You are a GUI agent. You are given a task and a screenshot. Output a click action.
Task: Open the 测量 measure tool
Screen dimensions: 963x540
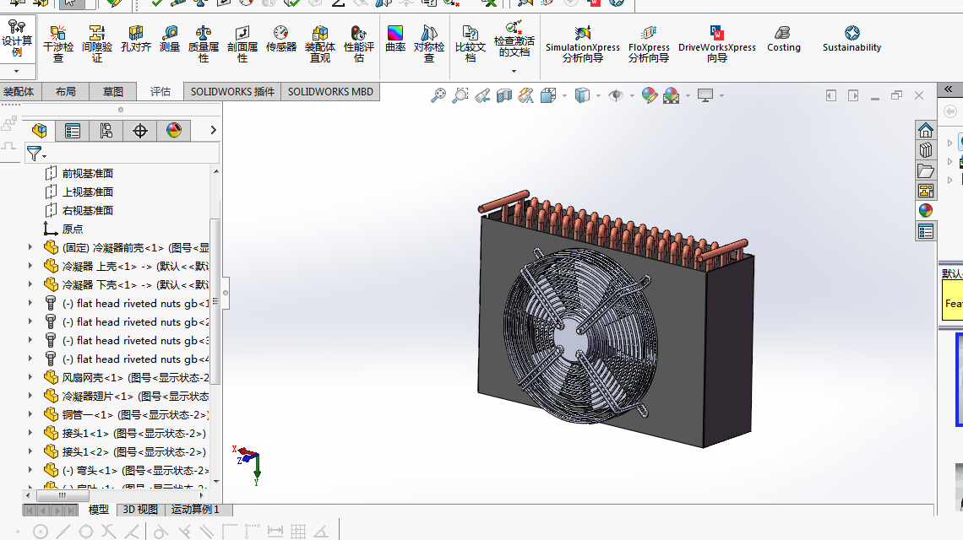pos(170,38)
